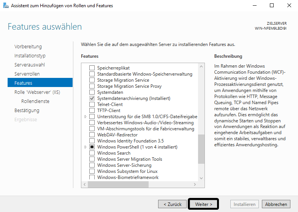Tick the Storage Migration Service Proxy checkbox
298x212 pixels.
click(x=92, y=86)
